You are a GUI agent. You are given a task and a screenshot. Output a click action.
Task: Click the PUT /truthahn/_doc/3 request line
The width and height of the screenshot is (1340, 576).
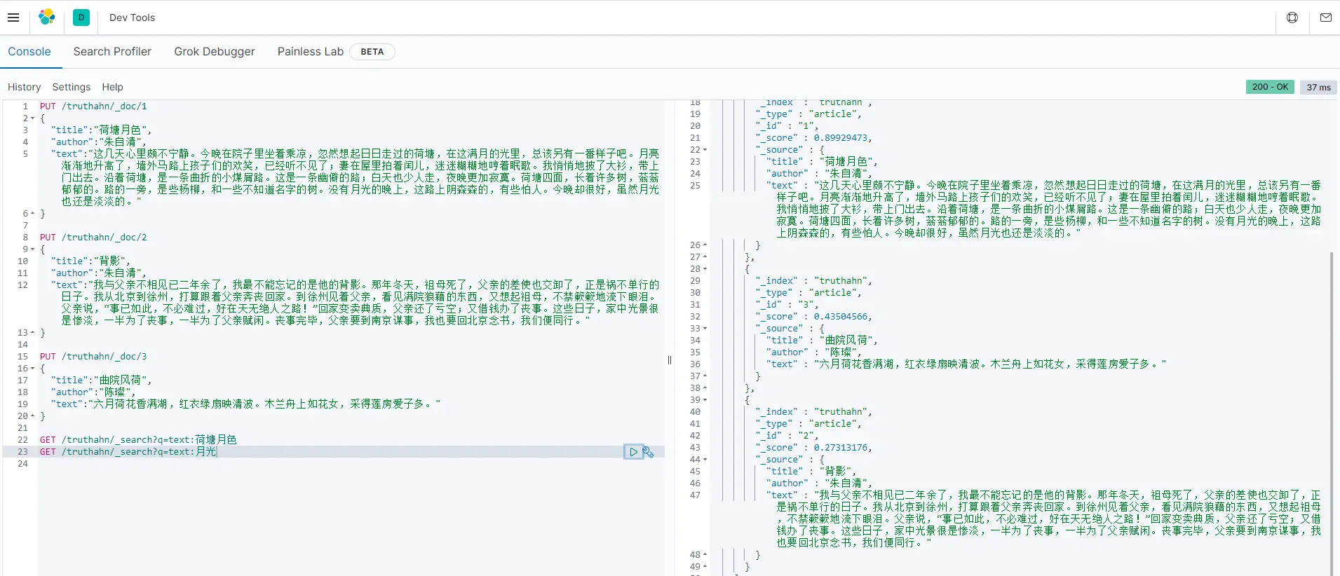coord(93,357)
